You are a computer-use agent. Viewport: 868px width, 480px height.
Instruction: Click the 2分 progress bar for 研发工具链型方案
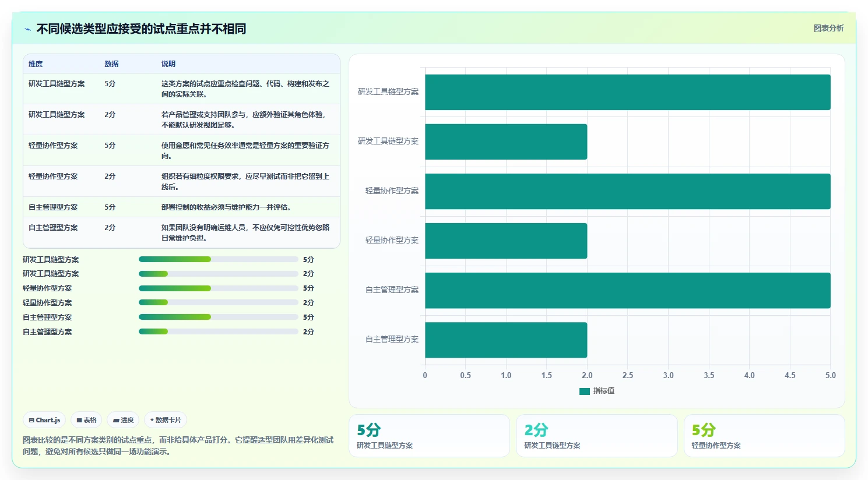point(219,273)
